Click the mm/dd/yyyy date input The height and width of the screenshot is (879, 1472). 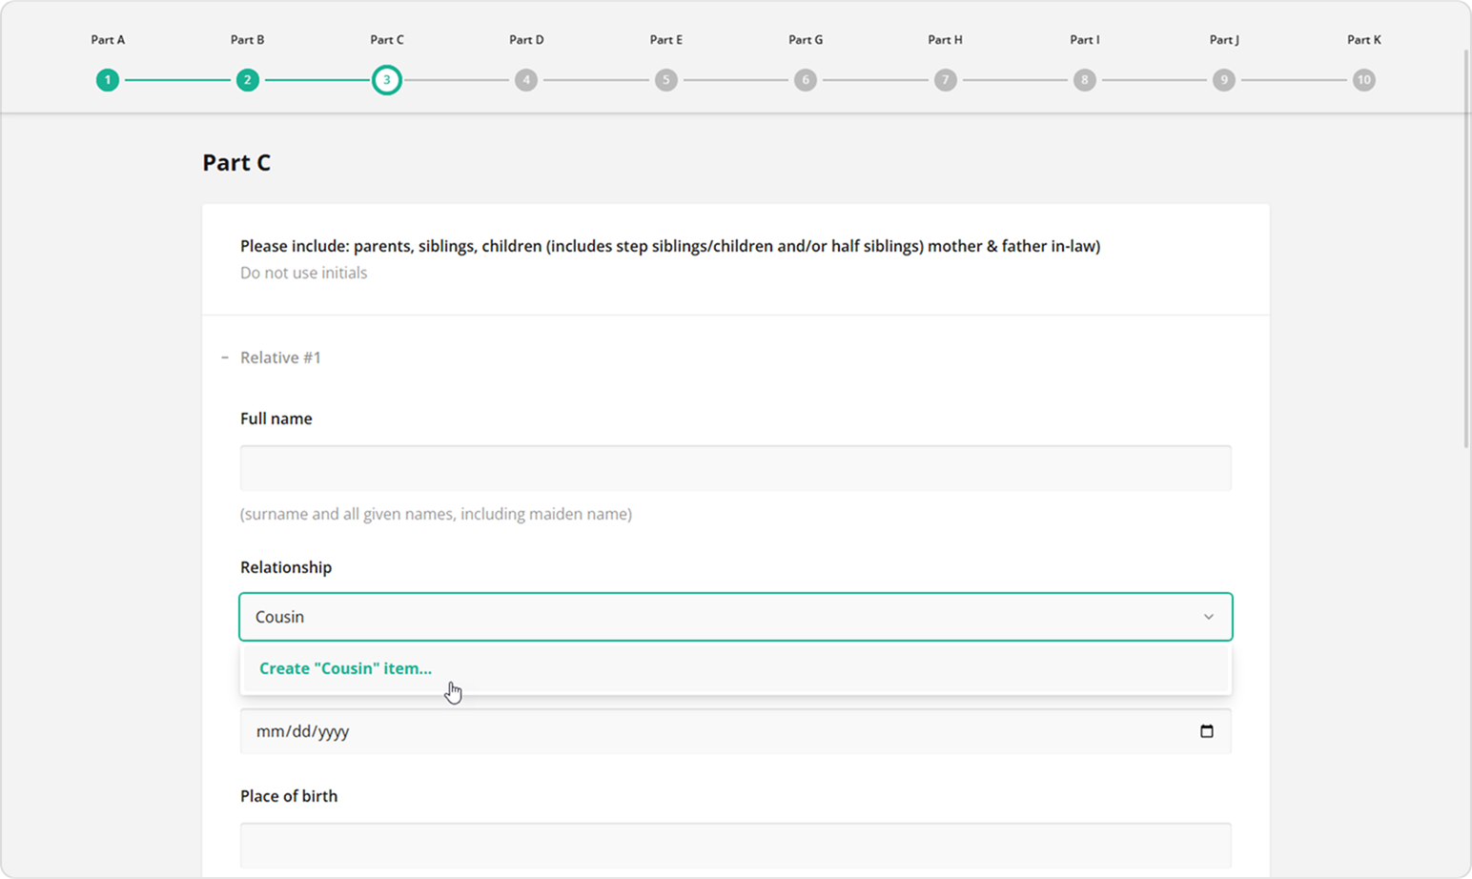tap(667, 731)
